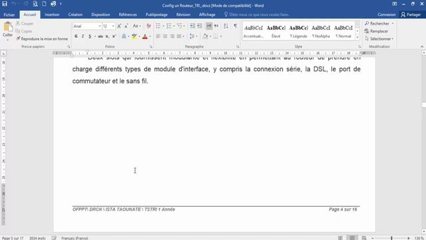426x240 pixels.
Task: Click the Coller paste icon
Action: click(7, 27)
